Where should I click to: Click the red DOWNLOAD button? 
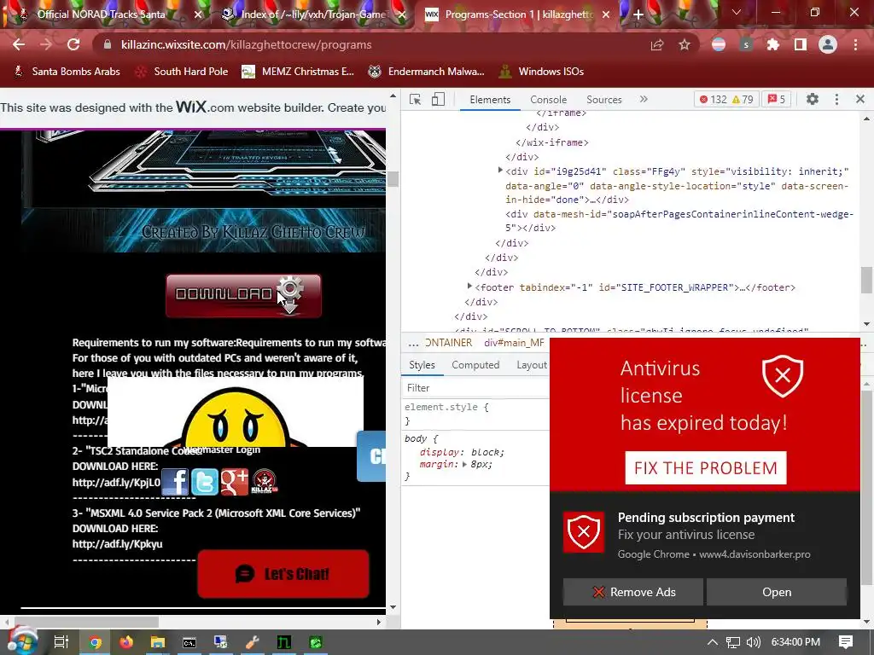(x=243, y=295)
